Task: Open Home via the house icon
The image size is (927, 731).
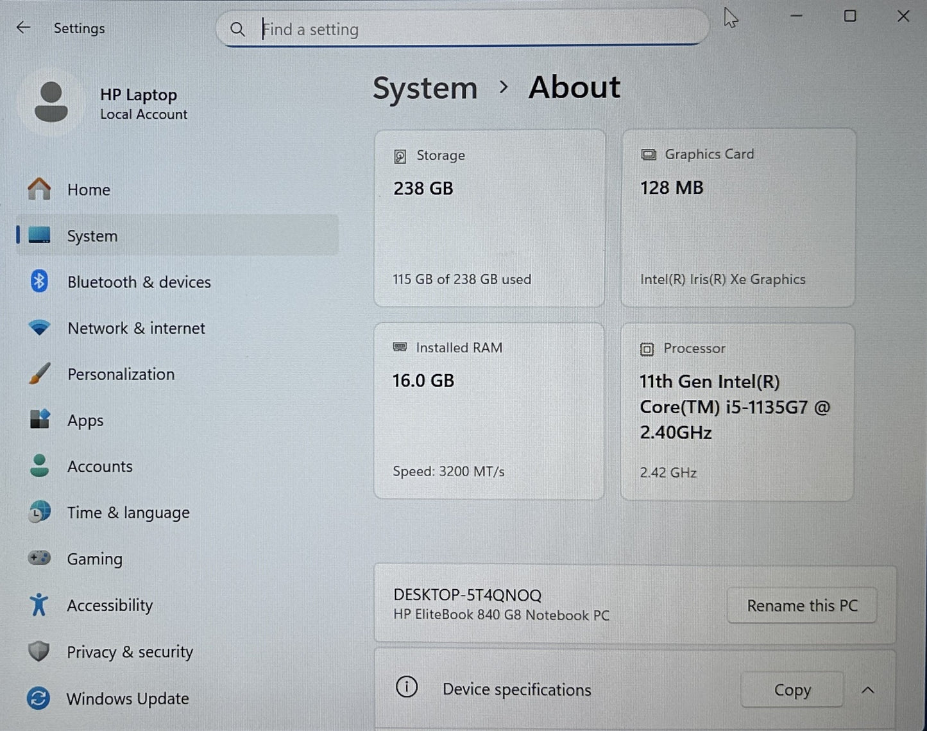Action: [x=39, y=189]
